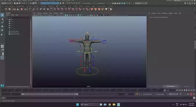Open the viewport Shading menu
The width and height of the screenshot is (196, 107).
coord(39,13)
